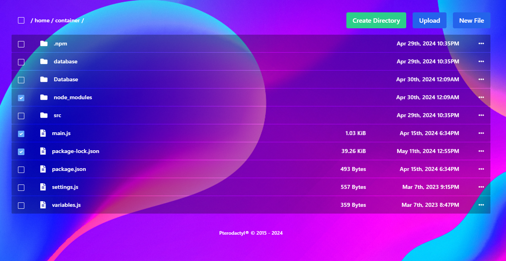Image resolution: width=506 pixels, height=261 pixels.
Task: Click the 557 Bytes file size
Action: 353,187
